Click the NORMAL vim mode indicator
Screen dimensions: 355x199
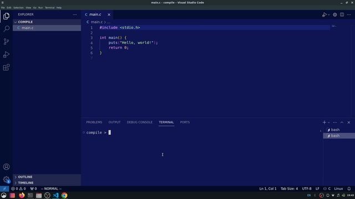(51, 188)
